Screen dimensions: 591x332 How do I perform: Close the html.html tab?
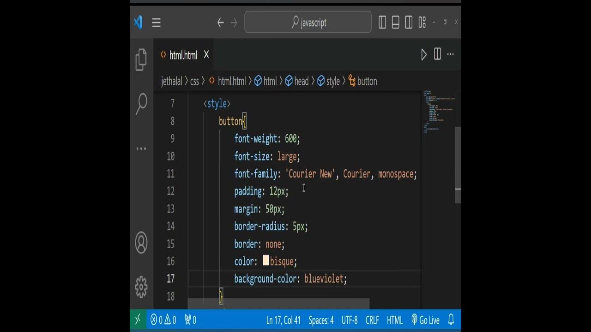pyautogui.click(x=206, y=55)
